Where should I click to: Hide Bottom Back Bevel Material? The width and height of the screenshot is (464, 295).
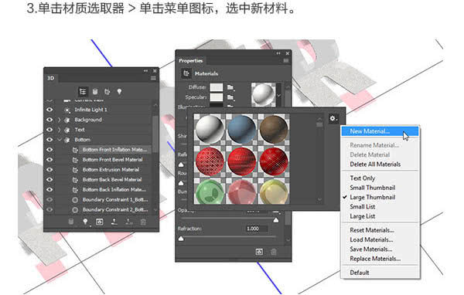(49, 179)
